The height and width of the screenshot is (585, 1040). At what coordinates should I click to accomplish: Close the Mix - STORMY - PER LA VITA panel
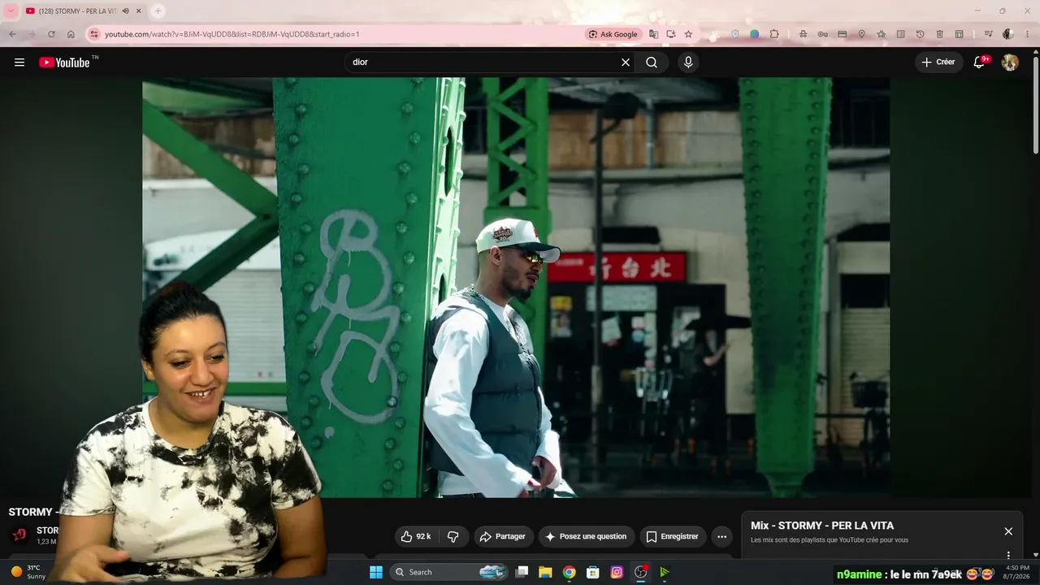point(1008,531)
